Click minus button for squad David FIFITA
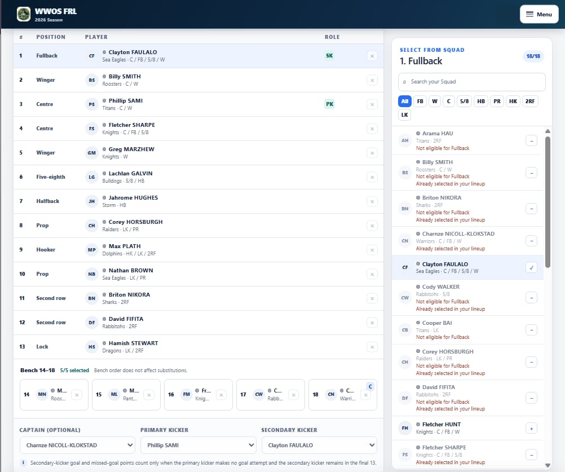This screenshot has height=472, width=565. (532, 398)
